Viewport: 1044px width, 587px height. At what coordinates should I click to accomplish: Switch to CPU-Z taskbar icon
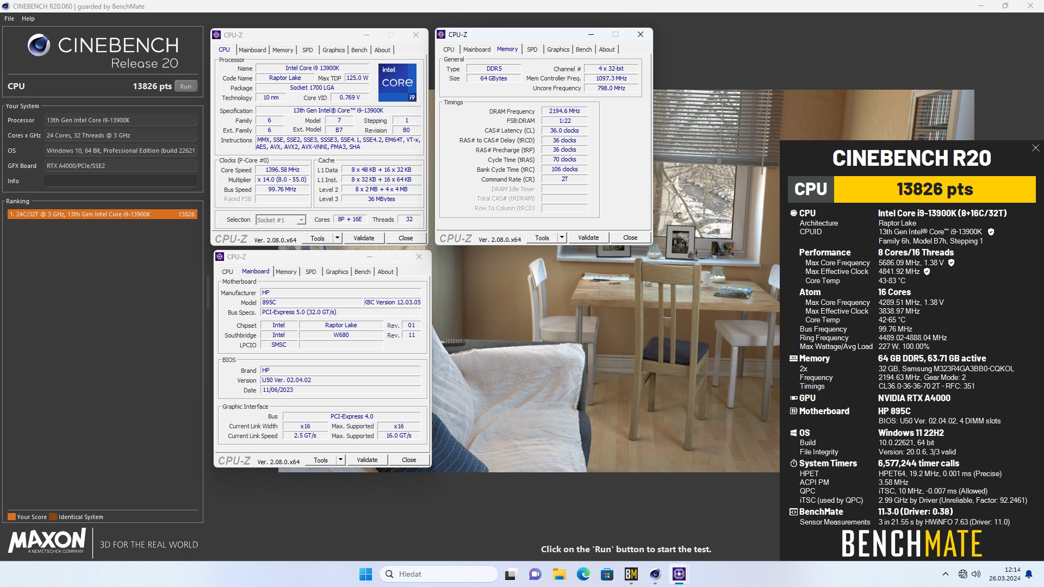pos(679,574)
